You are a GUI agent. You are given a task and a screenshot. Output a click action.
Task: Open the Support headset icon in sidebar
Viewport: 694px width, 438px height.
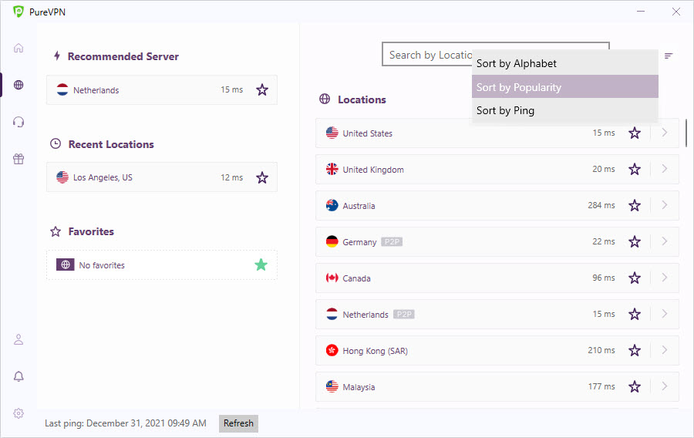click(x=19, y=122)
